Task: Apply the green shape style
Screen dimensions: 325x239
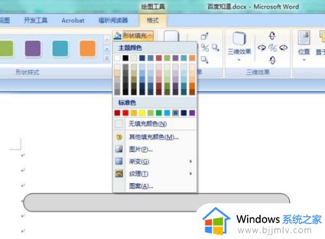Action: click(6, 49)
